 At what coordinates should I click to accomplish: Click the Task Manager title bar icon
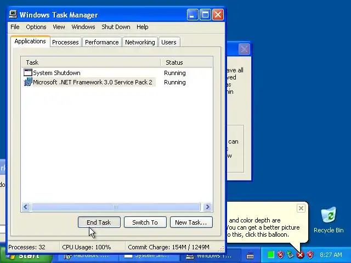[x=13, y=15]
